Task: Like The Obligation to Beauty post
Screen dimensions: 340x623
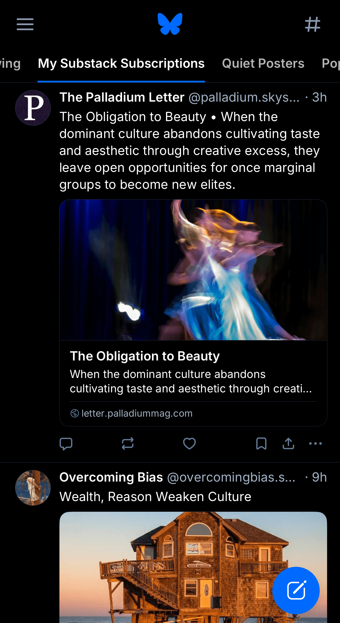Action: click(189, 443)
